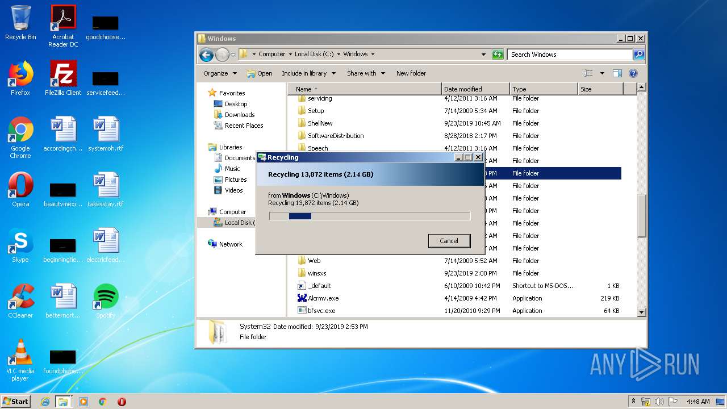
Task: Click media player taskbar icon
Action: point(83,402)
